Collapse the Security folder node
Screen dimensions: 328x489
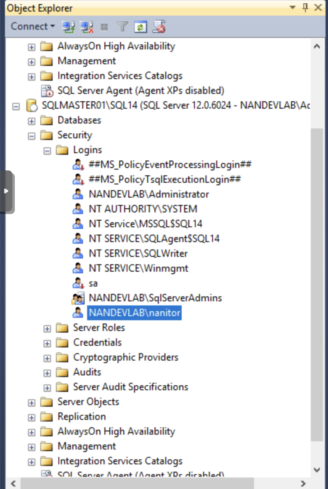32,135
